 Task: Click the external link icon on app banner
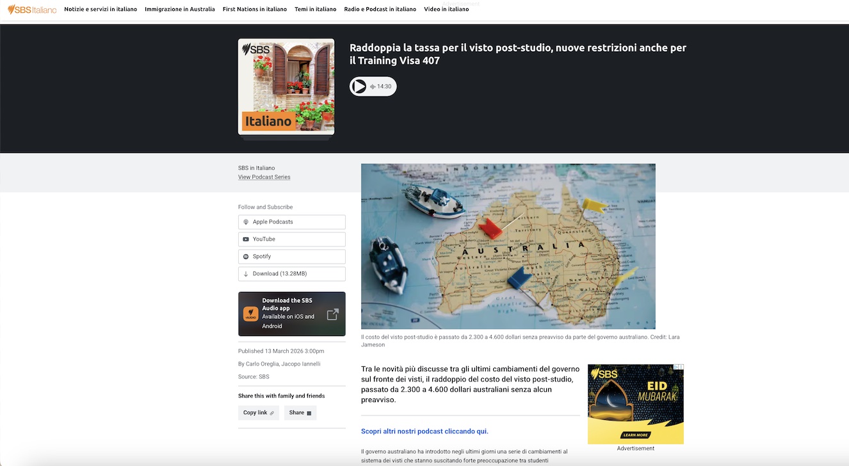pyautogui.click(x=332, y=314)
